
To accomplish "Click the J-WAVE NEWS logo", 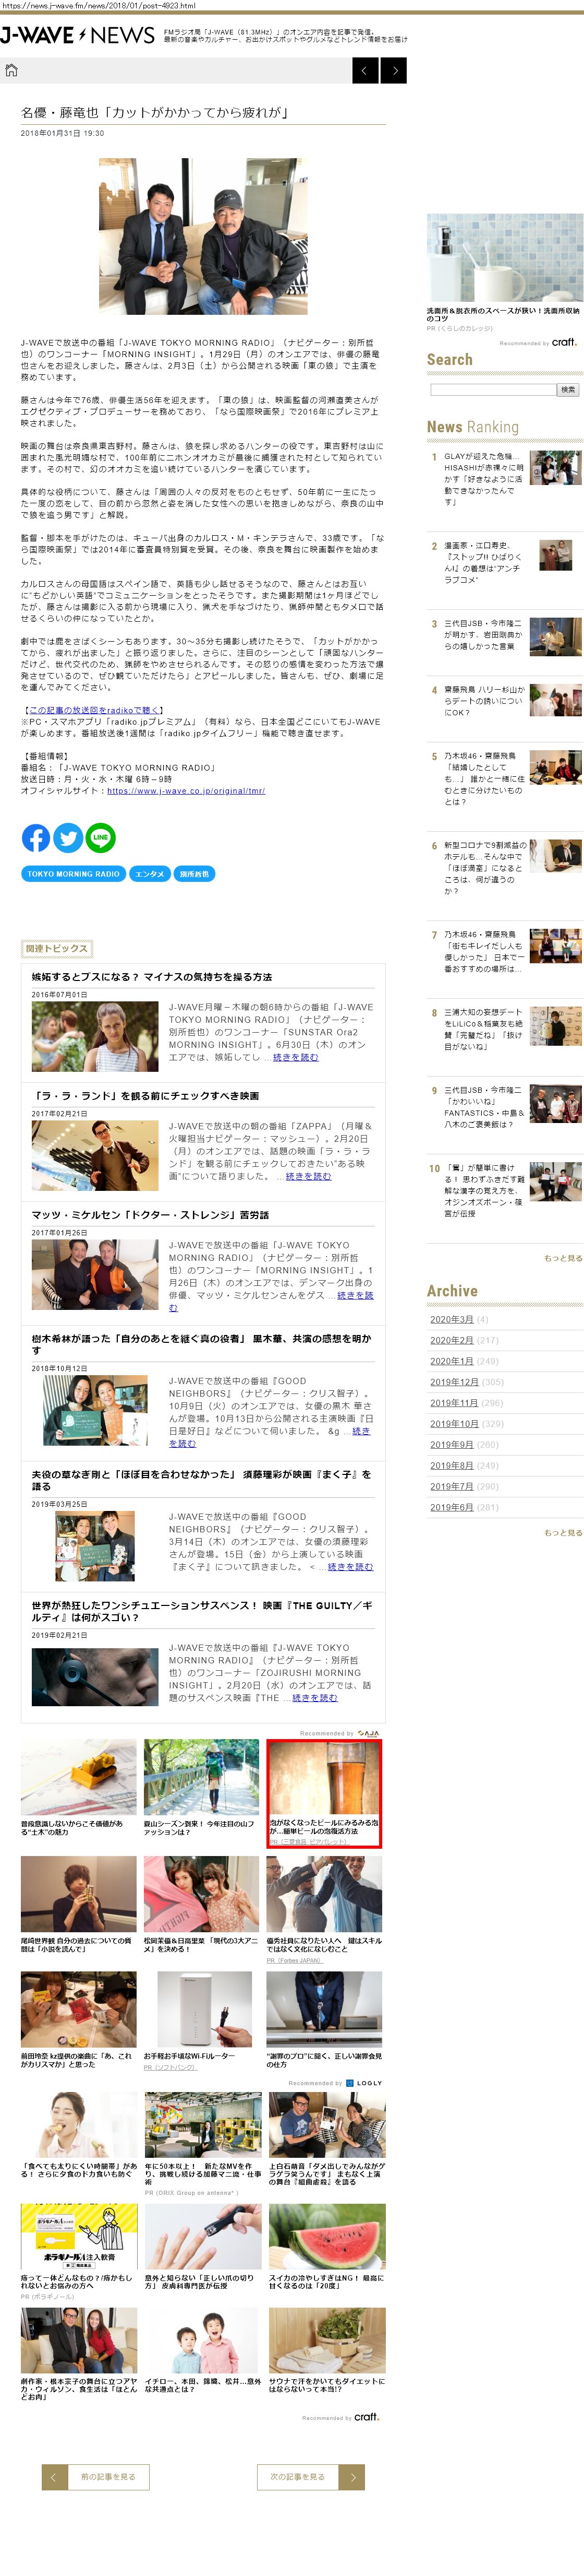I will click(x=78, y=36).
